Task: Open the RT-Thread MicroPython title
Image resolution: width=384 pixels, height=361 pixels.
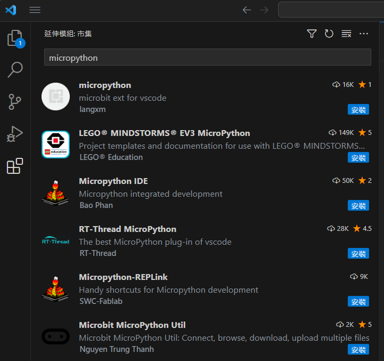Action: (x=127, y=229)
